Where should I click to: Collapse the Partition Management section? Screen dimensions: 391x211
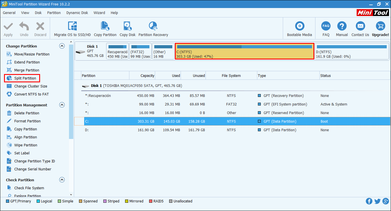[x=62, y=105]
